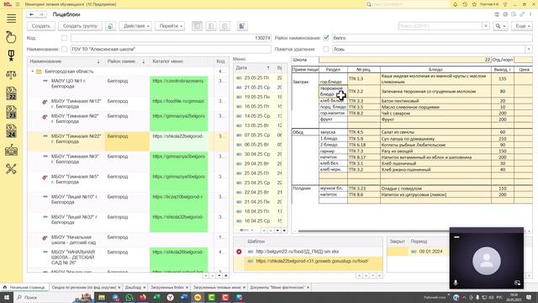Click the blue report toolbar icon
Image resolution: width=538 pixels, height=303 pixels.
(x=242, y=26)
